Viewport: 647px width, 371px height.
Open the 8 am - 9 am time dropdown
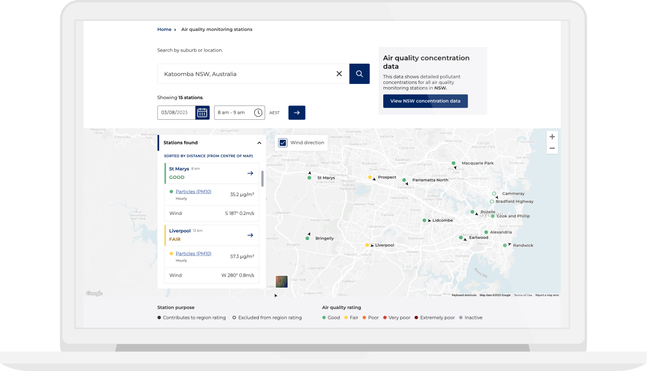coord(234,113)
